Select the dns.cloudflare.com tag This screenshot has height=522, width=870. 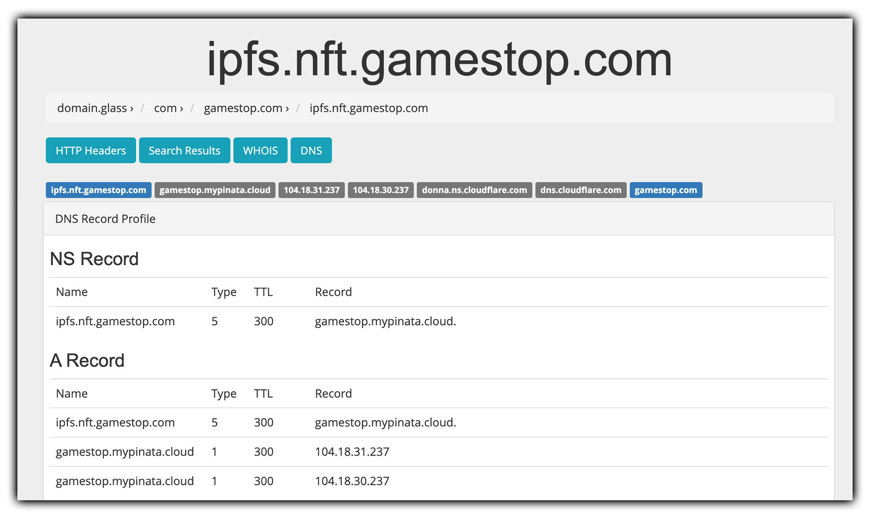pyautogui.click(x=581, y=190)
